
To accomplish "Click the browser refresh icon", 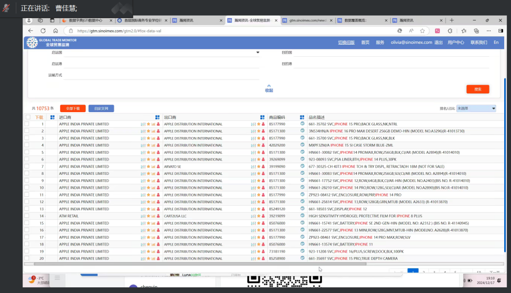I will (x=43, y=31).
